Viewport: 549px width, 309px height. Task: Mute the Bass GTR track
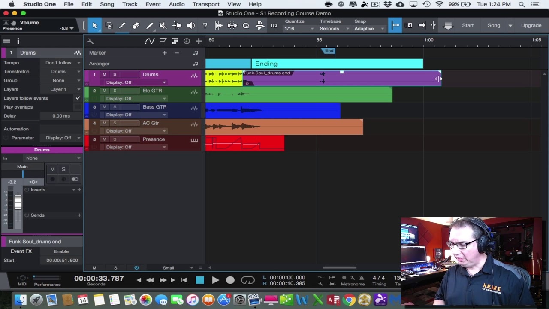(x=104, y=107)
